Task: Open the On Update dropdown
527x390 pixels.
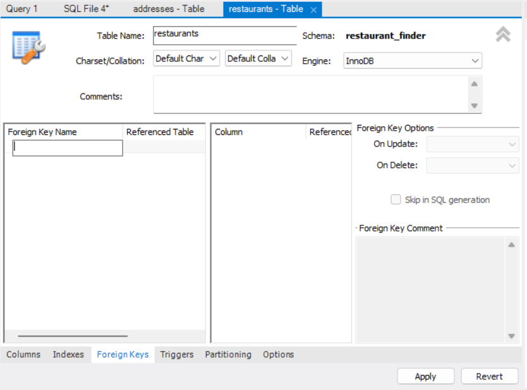Action: [473, 144]
